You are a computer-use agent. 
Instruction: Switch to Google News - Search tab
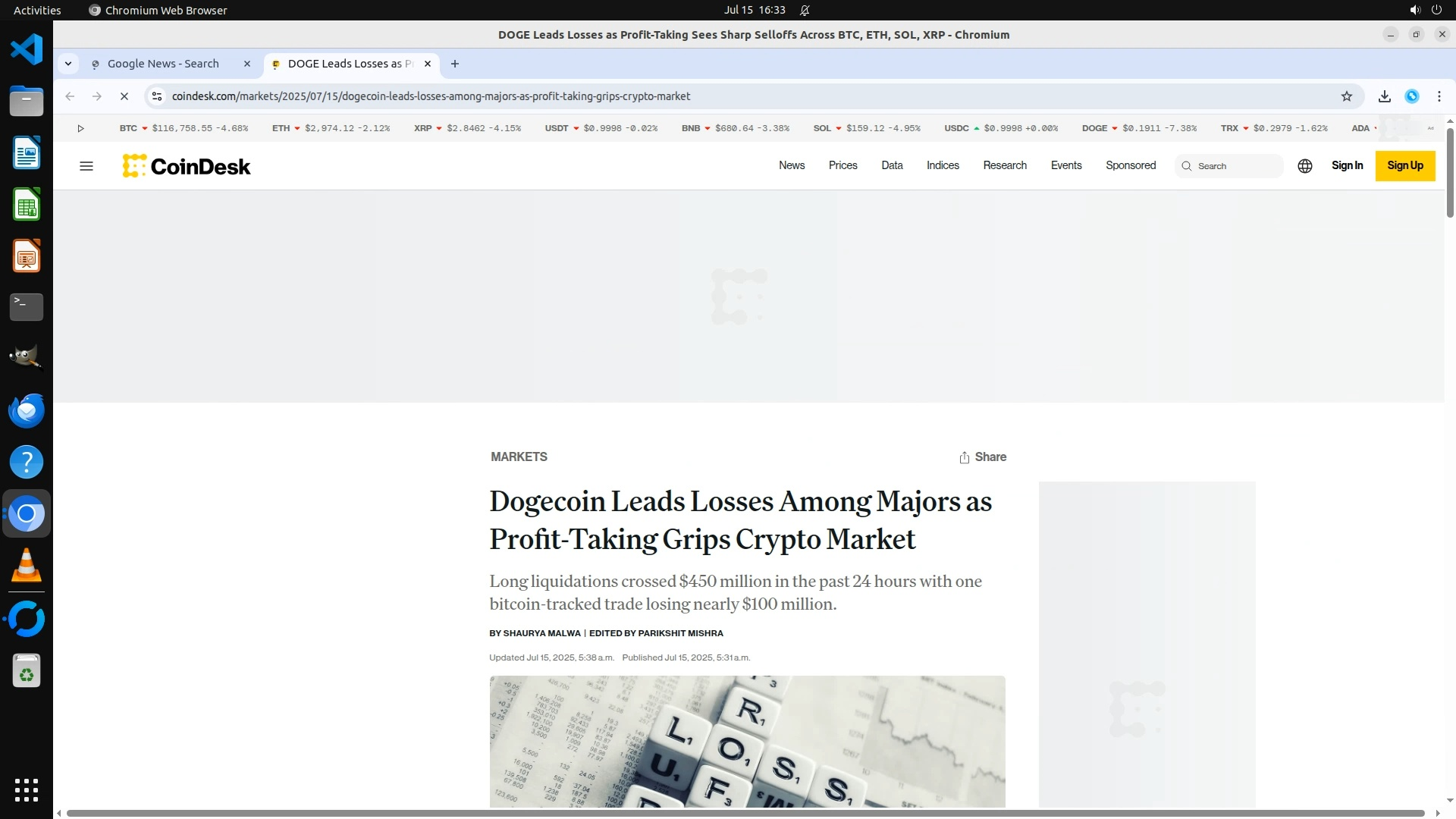(x=163, y=64)
